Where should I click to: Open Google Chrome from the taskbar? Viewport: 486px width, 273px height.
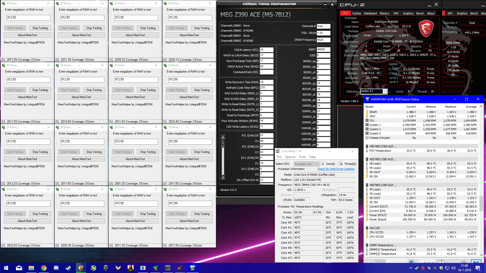click(44, 268)
